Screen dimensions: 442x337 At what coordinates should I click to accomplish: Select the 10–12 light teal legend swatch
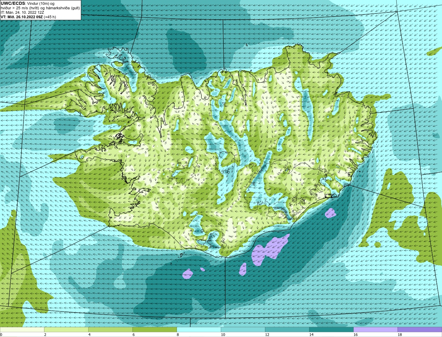tap(243, 330)
